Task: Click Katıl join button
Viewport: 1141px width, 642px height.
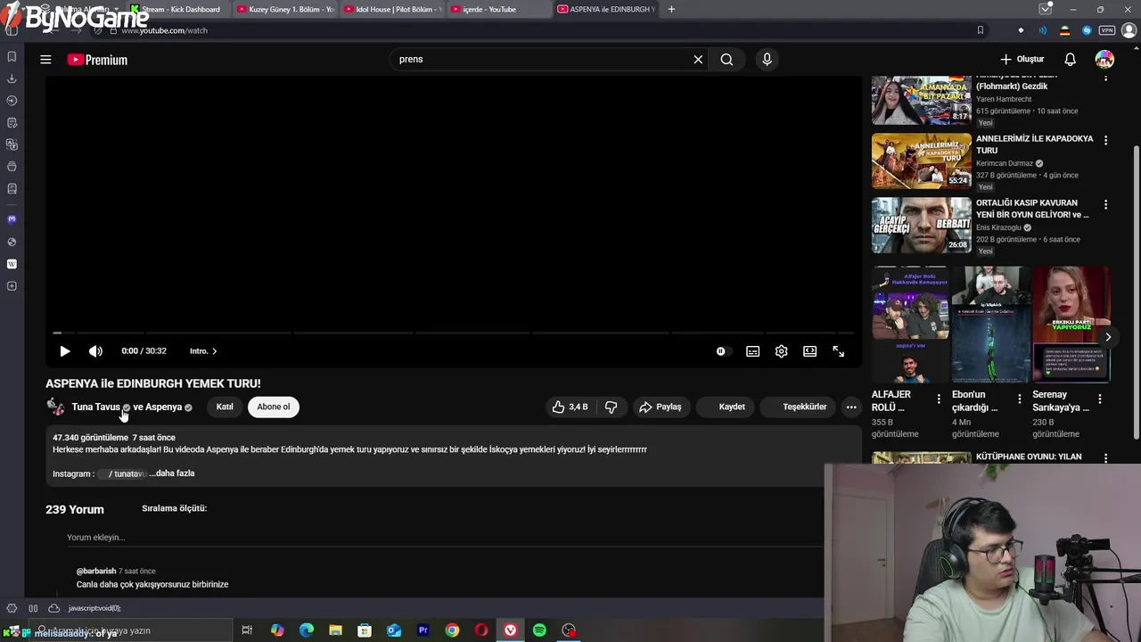Action: pos(225,407)
